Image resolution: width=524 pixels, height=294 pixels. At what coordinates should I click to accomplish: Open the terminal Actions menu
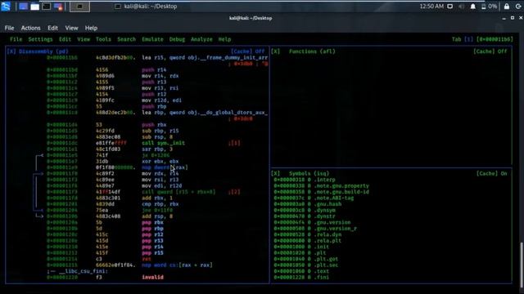pyautogui.click(x=31, y=28)
